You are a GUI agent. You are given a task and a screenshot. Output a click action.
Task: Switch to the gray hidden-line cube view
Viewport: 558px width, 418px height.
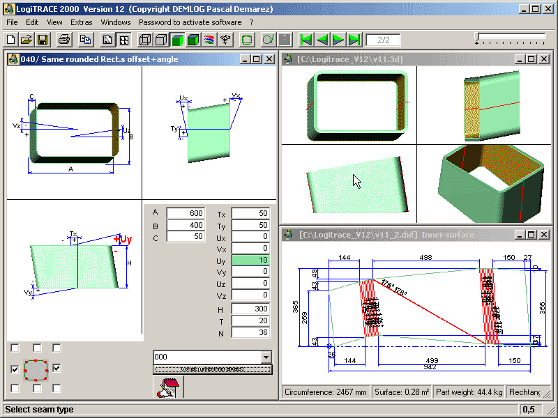pyautogui.click(x=161, y=40)
